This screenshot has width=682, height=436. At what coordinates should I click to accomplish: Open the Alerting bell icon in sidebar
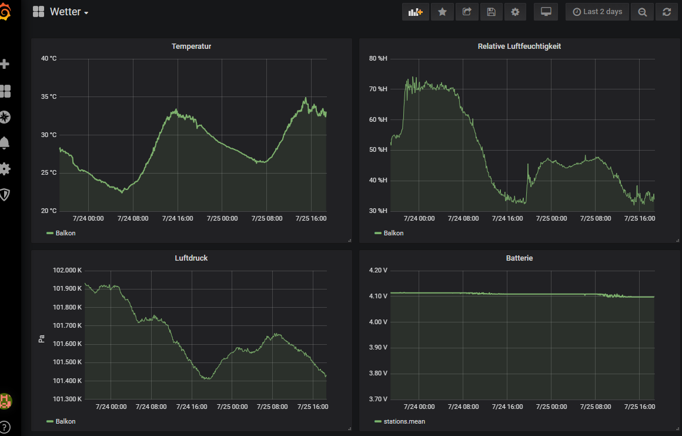point(4,143)
